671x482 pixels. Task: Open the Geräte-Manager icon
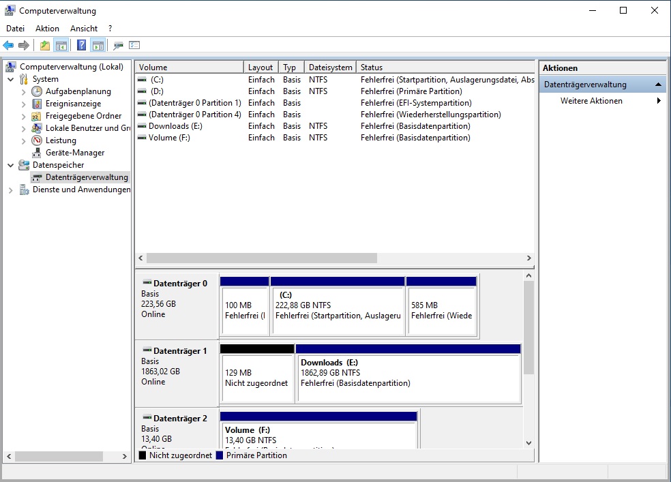pos(38,153)
